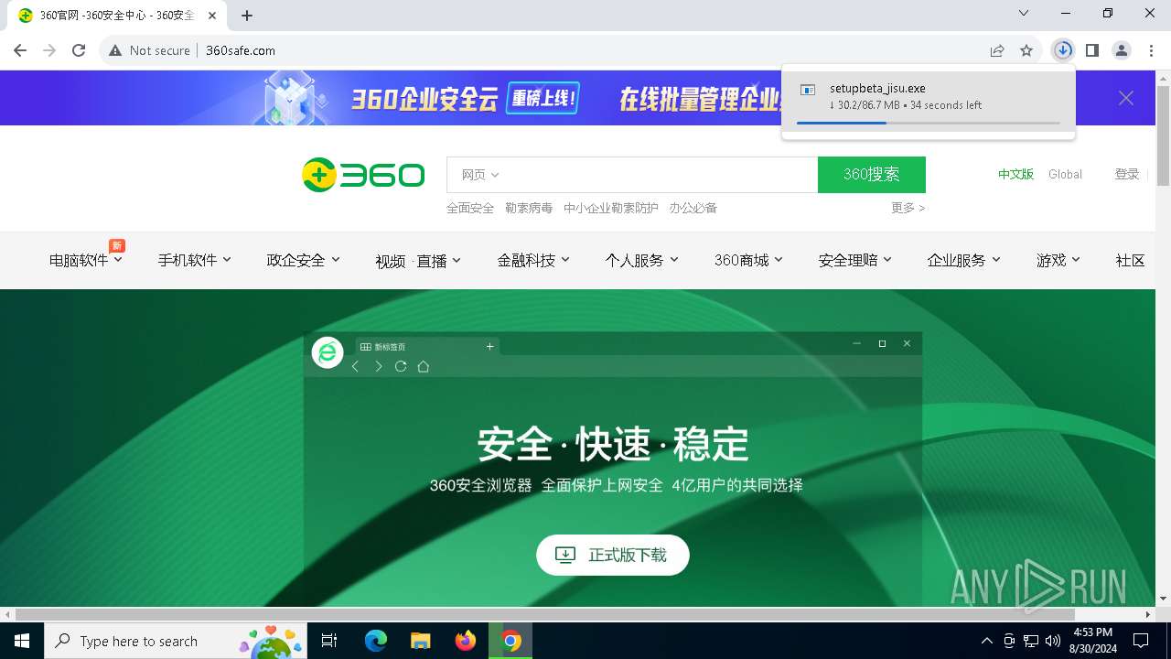Viewport: 1171px width, 659px height.
Task: Expand the 企业服务 dropdown
Action: pos(963,260)
